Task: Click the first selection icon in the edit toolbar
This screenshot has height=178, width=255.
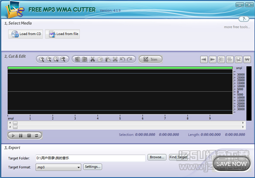Action: [x=77, y=59]
